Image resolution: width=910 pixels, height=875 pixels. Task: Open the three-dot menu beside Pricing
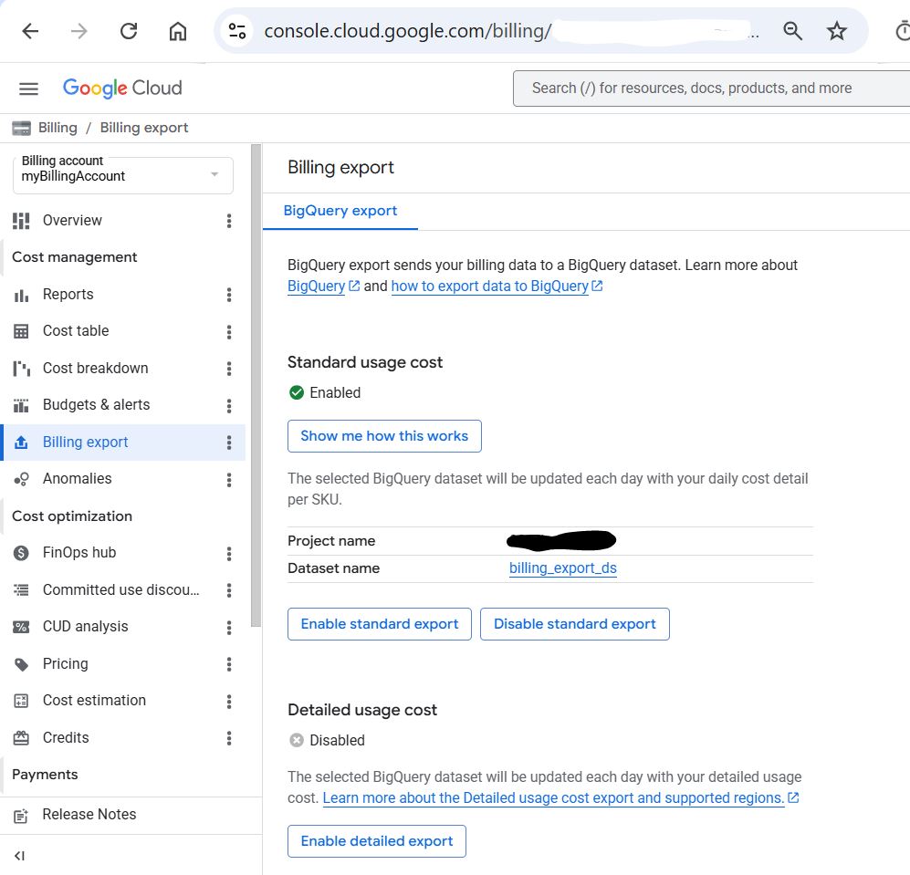point(229,664)
